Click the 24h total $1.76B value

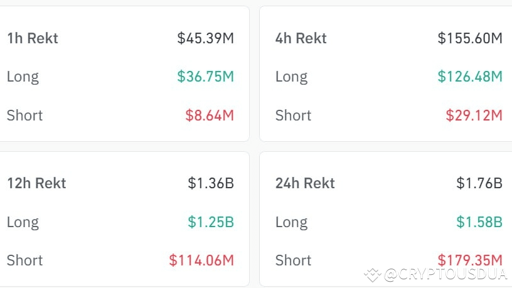tap(479, 183)
